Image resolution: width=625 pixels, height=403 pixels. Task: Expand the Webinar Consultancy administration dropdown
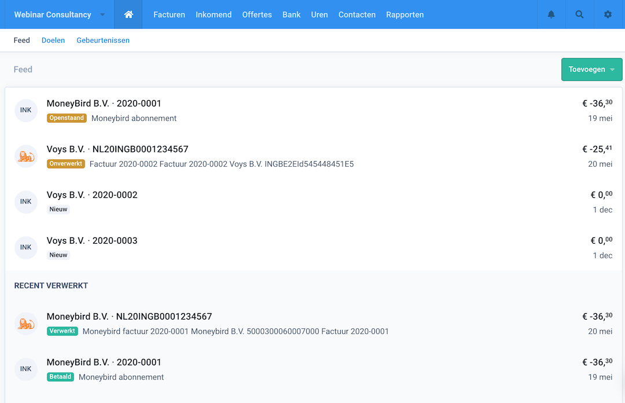[60, 14]
